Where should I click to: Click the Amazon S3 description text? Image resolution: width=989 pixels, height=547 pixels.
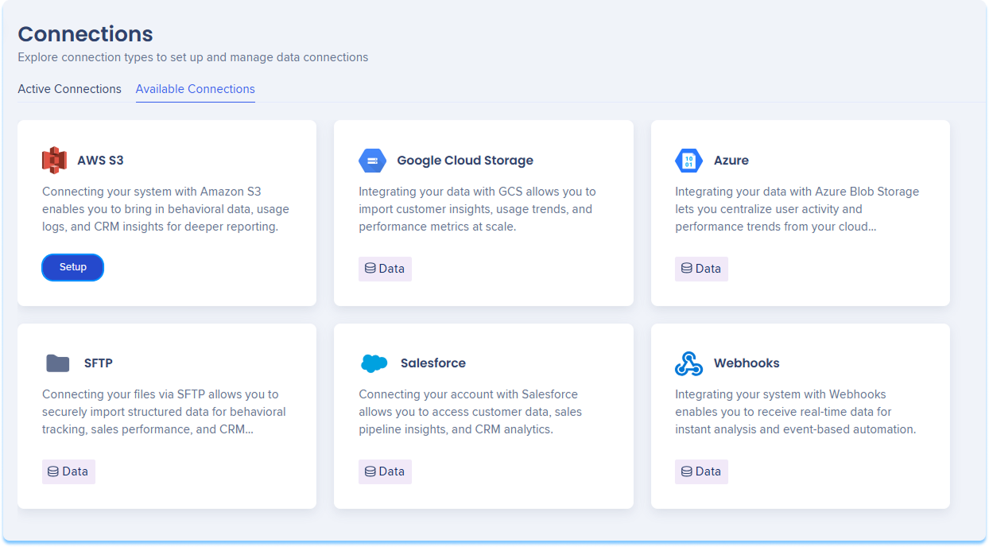[x=166, y=209]
